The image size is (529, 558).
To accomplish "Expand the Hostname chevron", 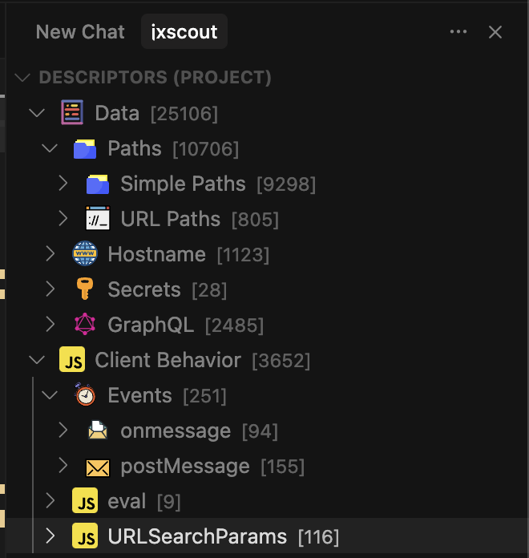I will point(50,254).
